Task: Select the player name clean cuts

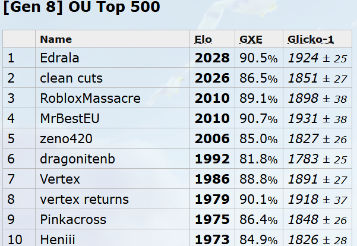Action: tap(71, 78)
